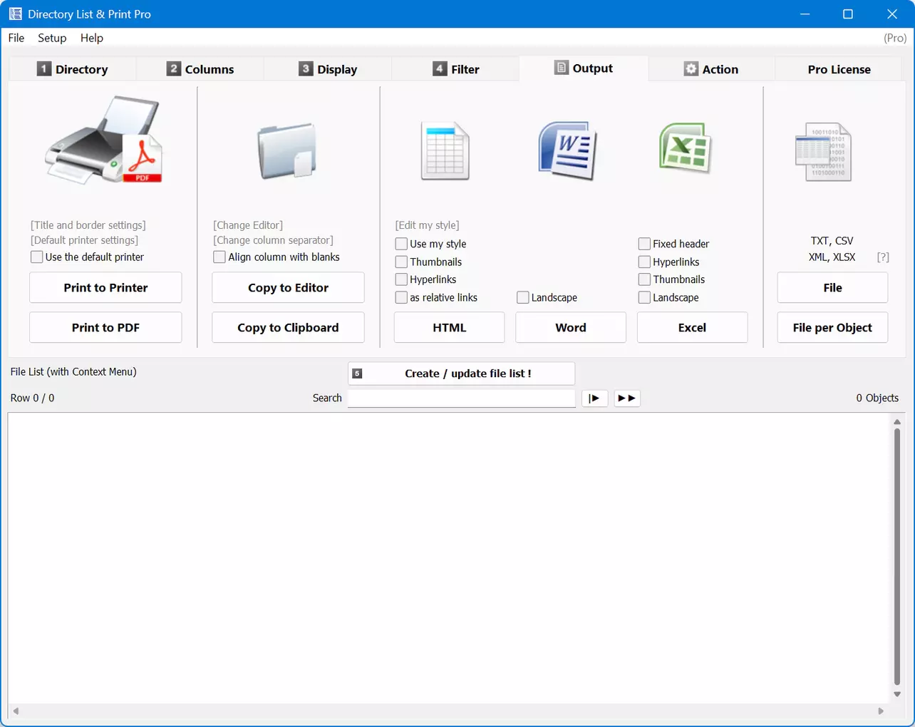Screen dimensions: 915x727
Task: Enable Landscape for Word output
Action: [523, 298]
